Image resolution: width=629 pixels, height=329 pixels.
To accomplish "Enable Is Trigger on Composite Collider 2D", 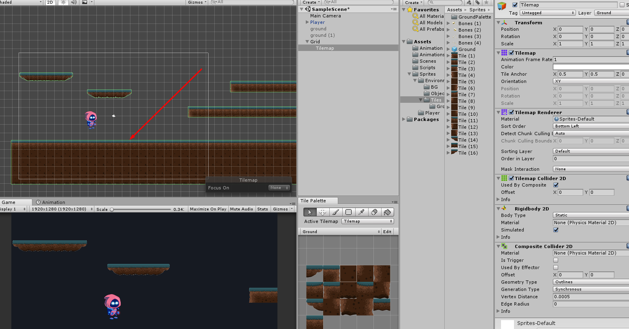I will point(556,260).
